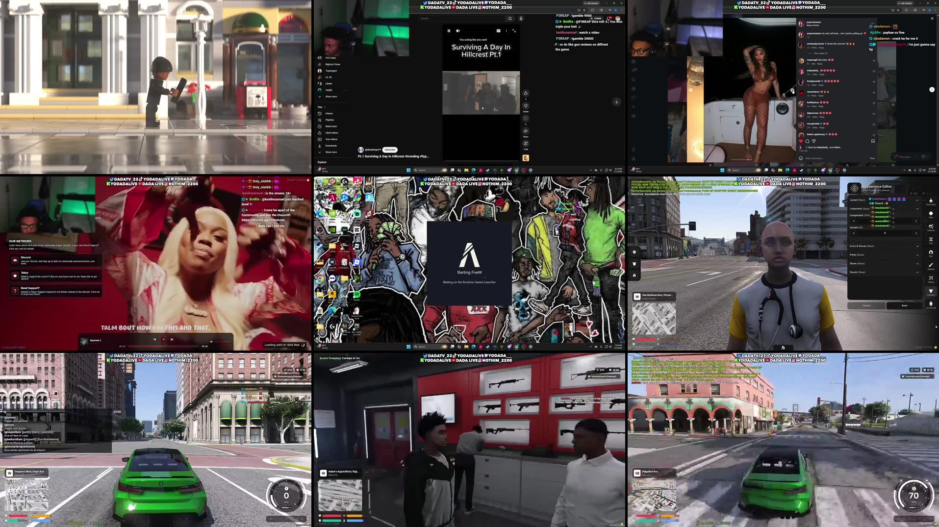Viewport: 939px width, 527px height.
Task: Pause the YouTube Shorts video
Action: point(449,31)
